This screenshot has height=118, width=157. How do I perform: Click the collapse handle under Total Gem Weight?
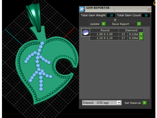pos(115,20)
